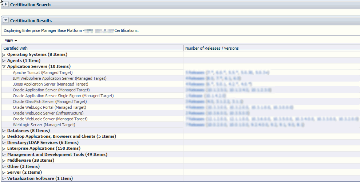Viewport: 360px width, 182px height.
Task: Expand Desktop Applications, Browsers and Clients
Action: tap(4, 137)
